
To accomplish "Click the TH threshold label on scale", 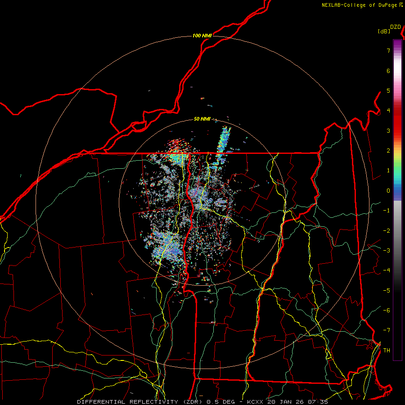I will pyautogui.click(x=387, y=351).
